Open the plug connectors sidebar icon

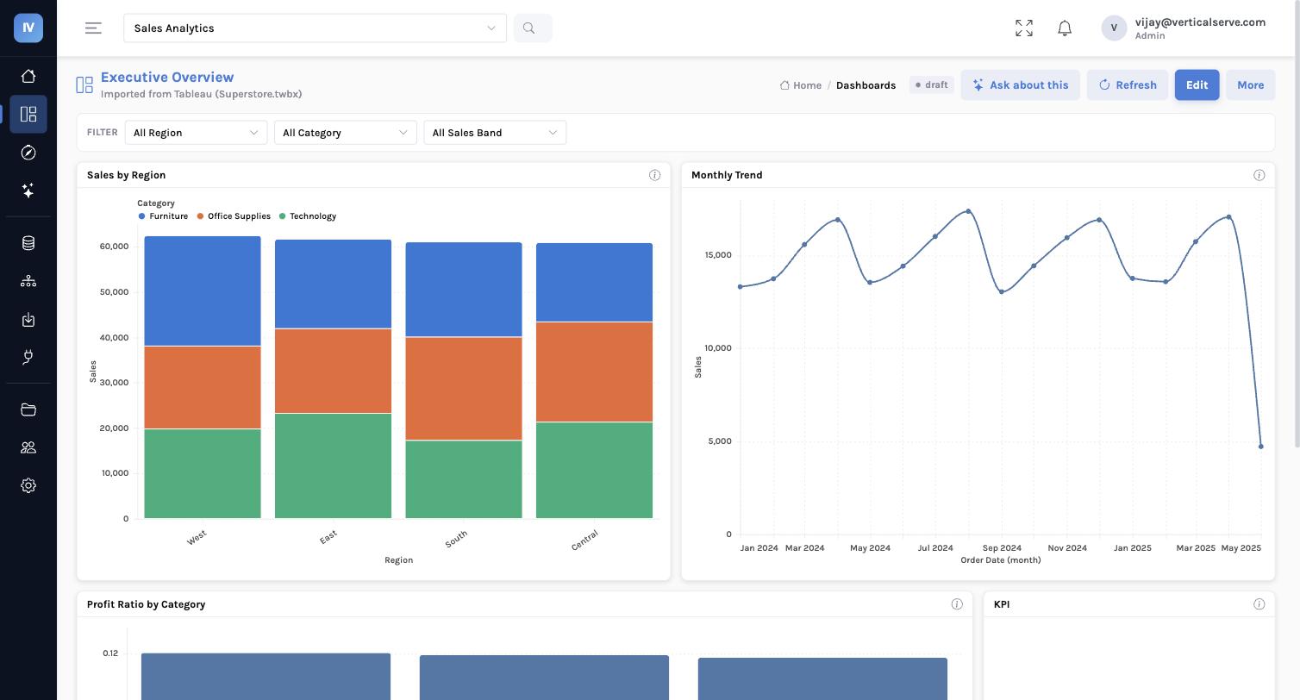click(x=28, y=358)
